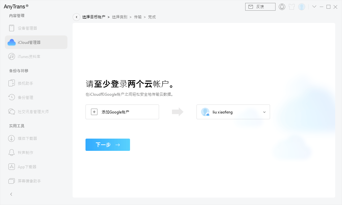This screenshot has width=342, height=205.
Task: Click the iCloud Manager cloud icon
Action: coord(12,42)
